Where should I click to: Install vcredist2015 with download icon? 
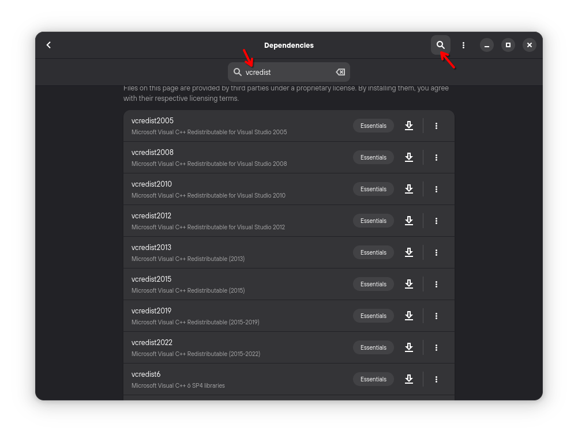409,284
